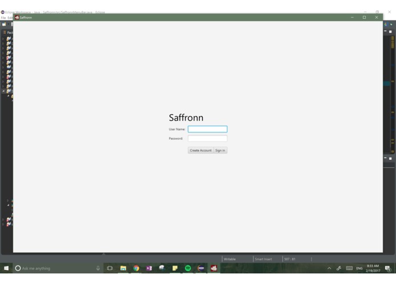This screenshot has width=396, height=282.
Task: Click the Create Account button
Action: click(201, 150)
